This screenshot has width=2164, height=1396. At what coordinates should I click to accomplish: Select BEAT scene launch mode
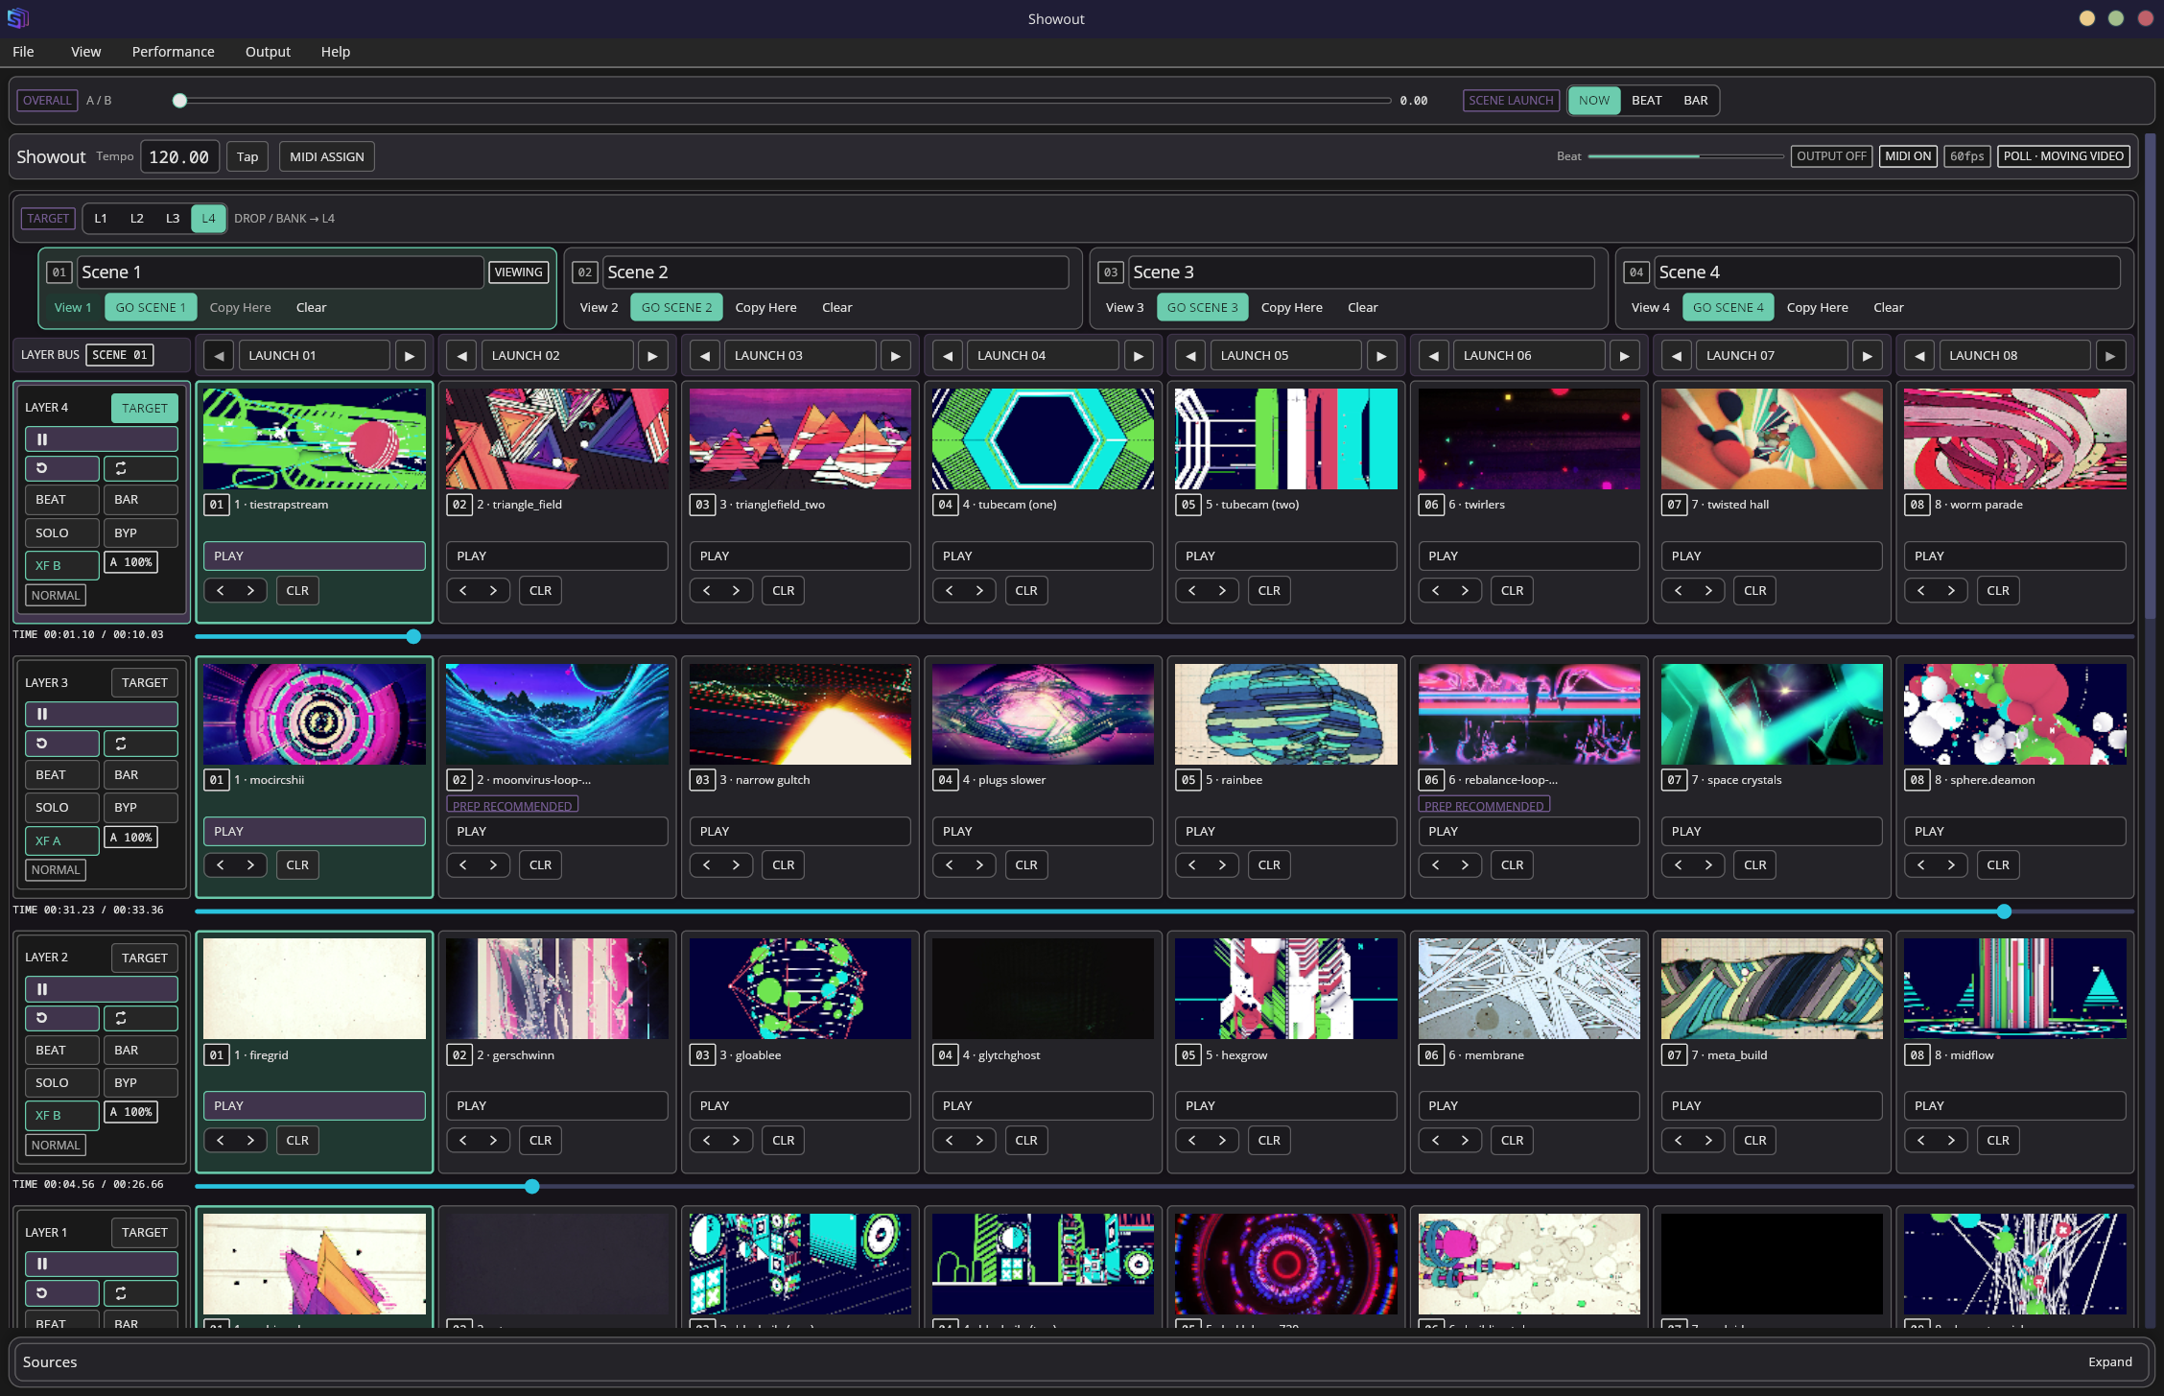point(1646,101)
